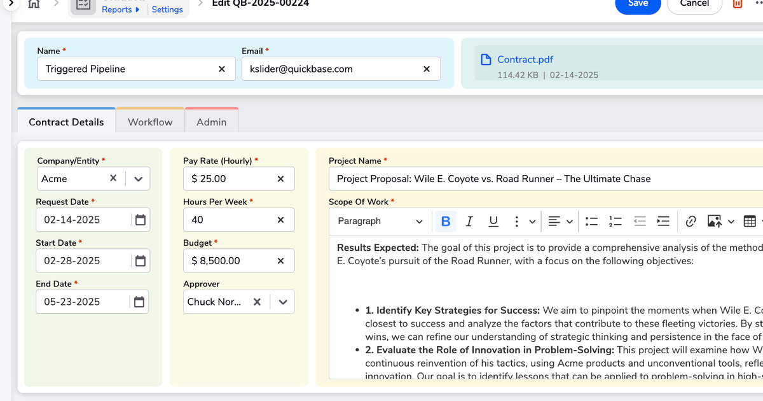Clear the Acme company selection
Viewport: 763px width, 401px height.
tap(113, 178)
